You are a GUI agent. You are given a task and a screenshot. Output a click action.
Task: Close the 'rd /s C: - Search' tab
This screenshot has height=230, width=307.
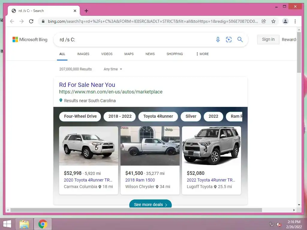(x=75, y=11)
